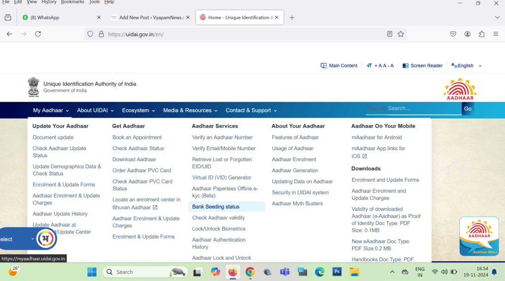
Task: Click the Bhashini language widget icon
Action: pyautogui.click(x=45, y=239)
